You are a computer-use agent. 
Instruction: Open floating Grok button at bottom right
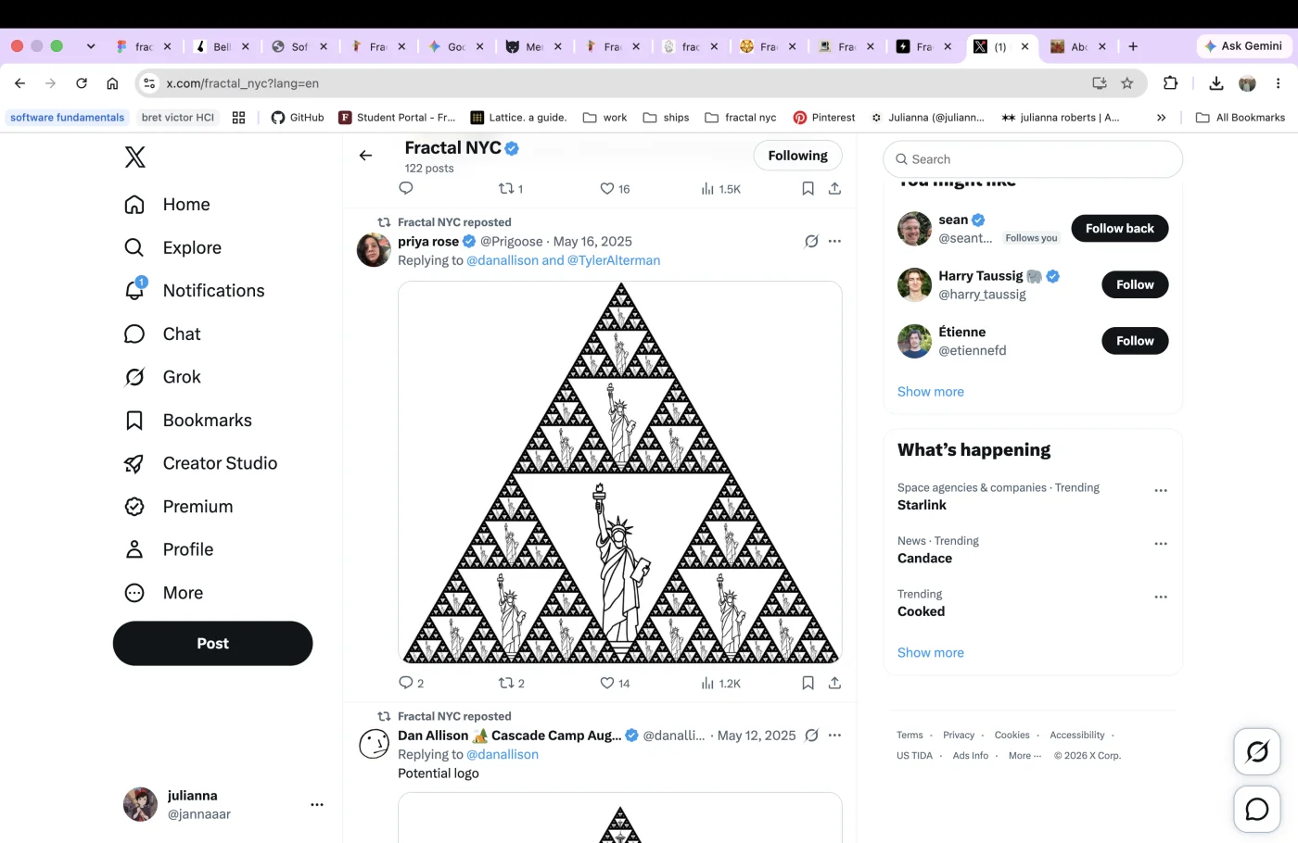point(1257,751)
